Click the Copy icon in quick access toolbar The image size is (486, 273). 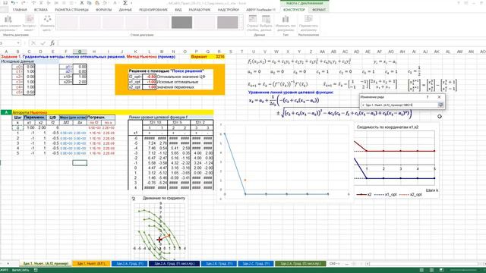pos(90,3)
